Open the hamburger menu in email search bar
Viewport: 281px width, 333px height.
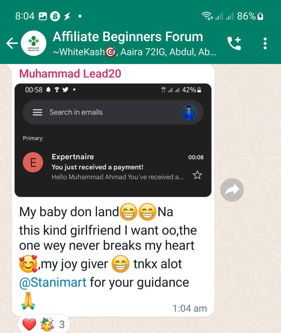(x=37, y=112)
